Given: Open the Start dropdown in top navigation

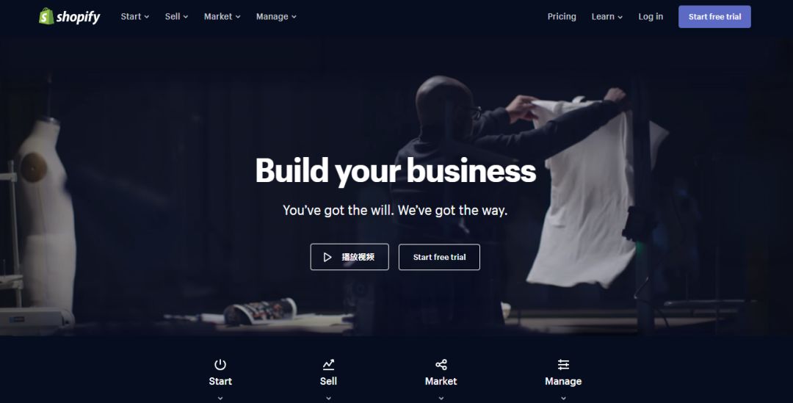Looking at the screenshot, I should coord(134,17).
